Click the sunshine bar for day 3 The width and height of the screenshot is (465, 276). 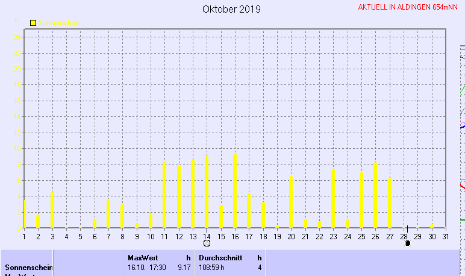tap(52, 209)
